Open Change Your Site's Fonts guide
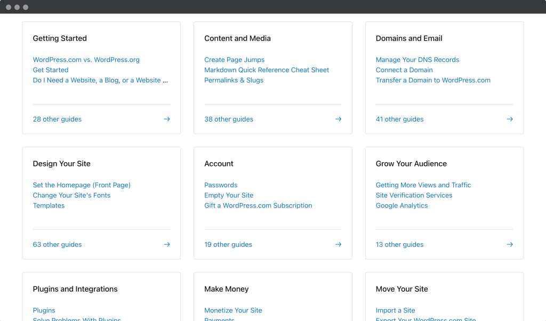 pyautogui.click(x=71, y=195)
